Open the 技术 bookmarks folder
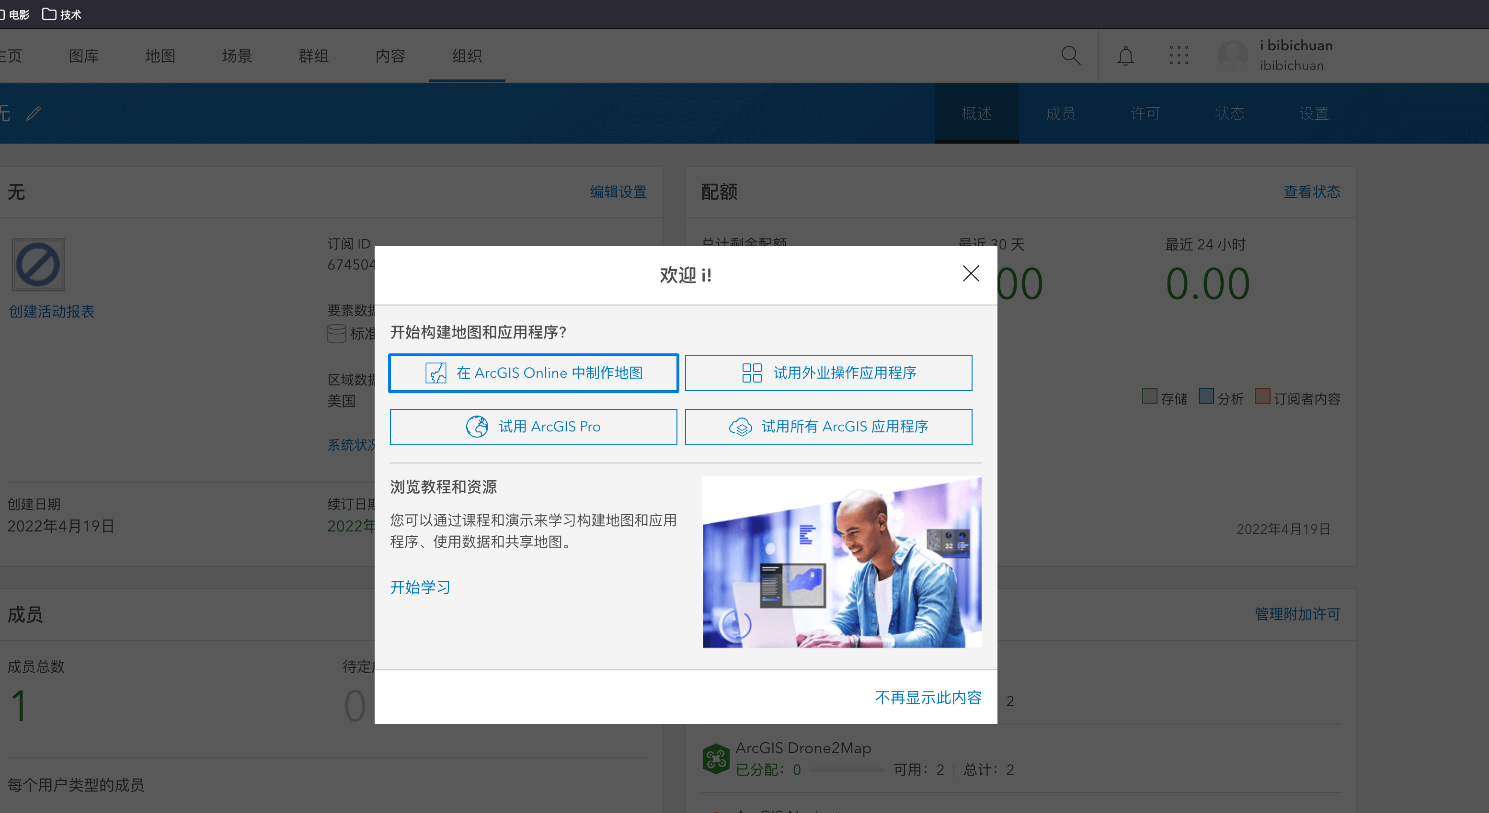The height and width of the screenshot is (813, 1489). click(x=62, y=14)
